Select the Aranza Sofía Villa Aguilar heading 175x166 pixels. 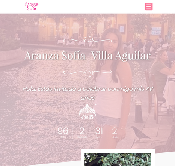pyautogui.click(x=87, y=56)
